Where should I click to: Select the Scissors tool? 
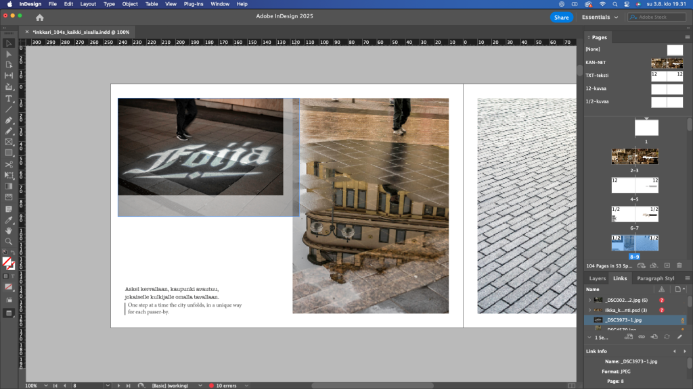click(9, 165)
